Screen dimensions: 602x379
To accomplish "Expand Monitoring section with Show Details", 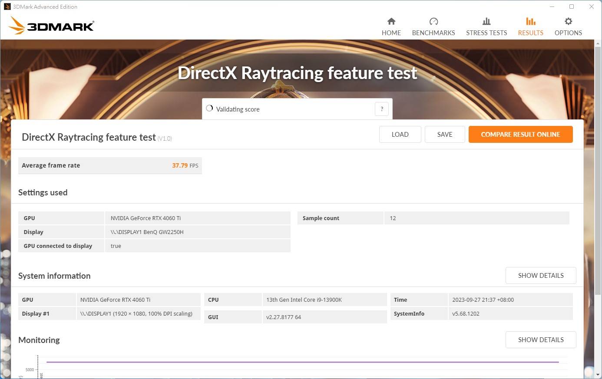I will [x=540, y=339].
